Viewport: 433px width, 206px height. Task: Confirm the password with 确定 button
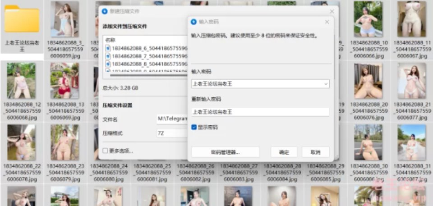[284, 152]
